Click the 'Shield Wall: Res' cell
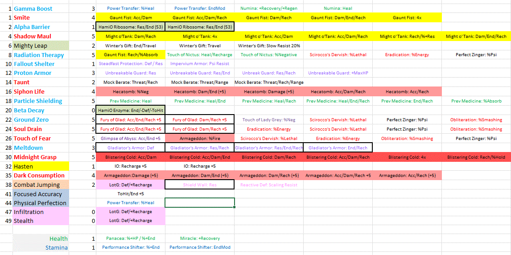 (x=199, y=185)
